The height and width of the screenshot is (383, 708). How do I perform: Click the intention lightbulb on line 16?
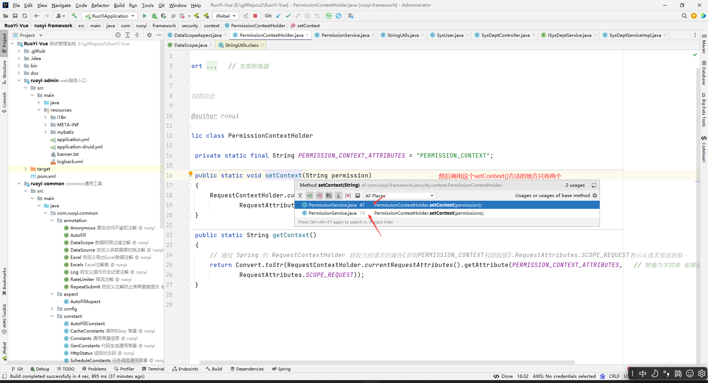pos(191,173)
